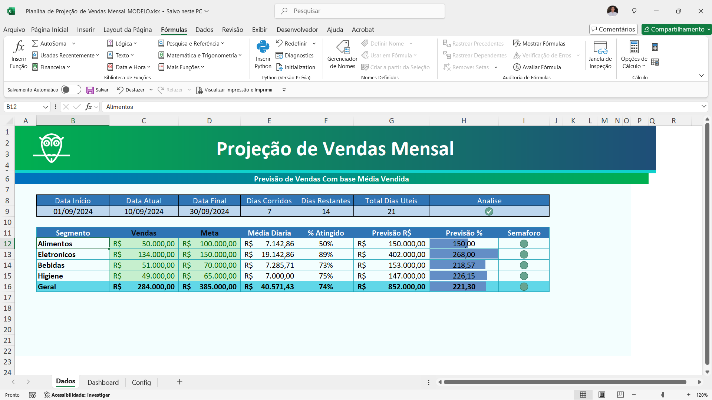Image resolution: width=712 pixels, height=400 pixels.
Task: Click zoom in plus button
Action: pos(689,395)
